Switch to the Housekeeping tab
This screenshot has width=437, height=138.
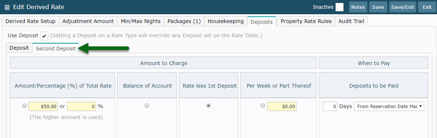click(226, 21)
